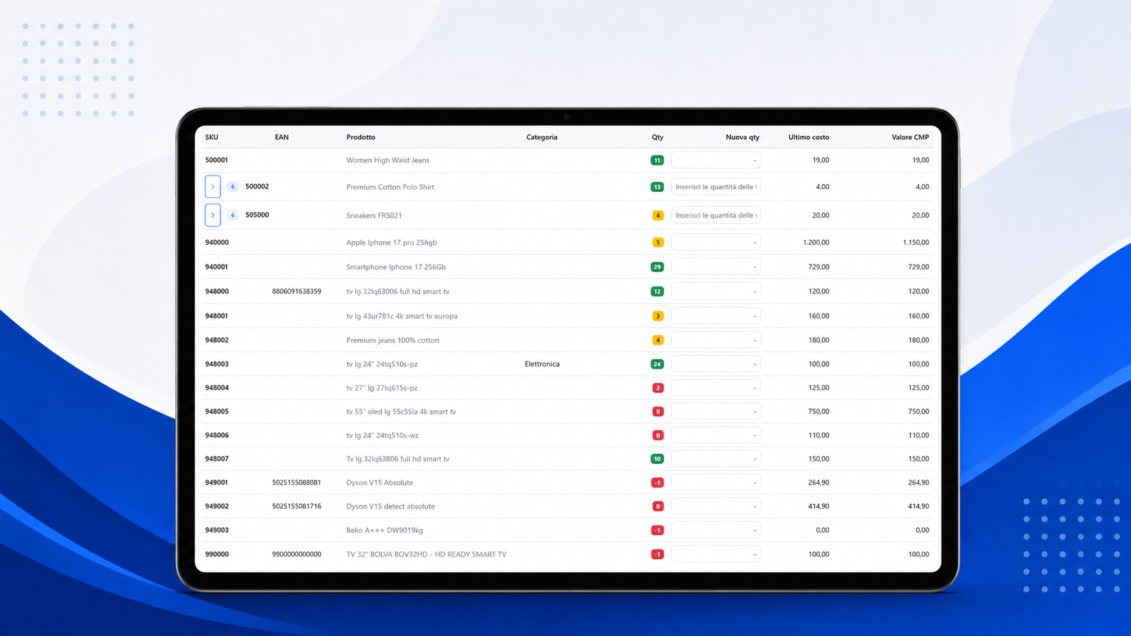The width and height of the screenshot is (1131, 636).
Task: Click variant count badge beside SKU 500002
Action: pos(233,187)
